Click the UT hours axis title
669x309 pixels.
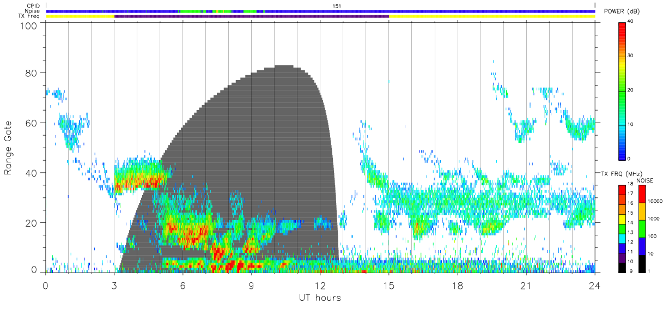point(320,298)
